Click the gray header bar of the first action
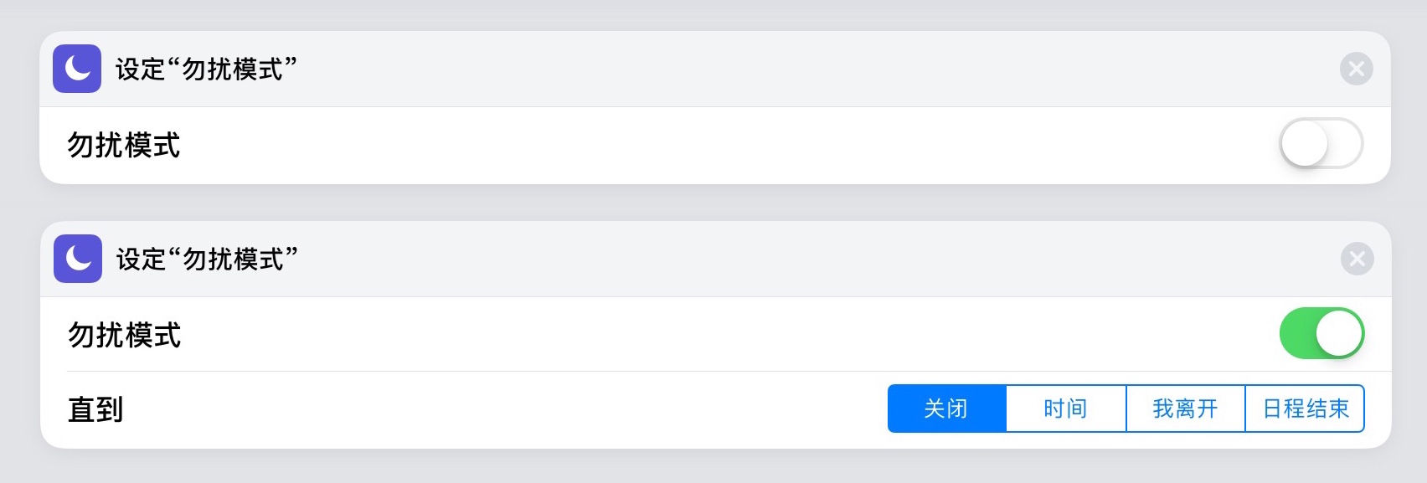Viewport: 1427px width, 483px height. coord(754,69)
